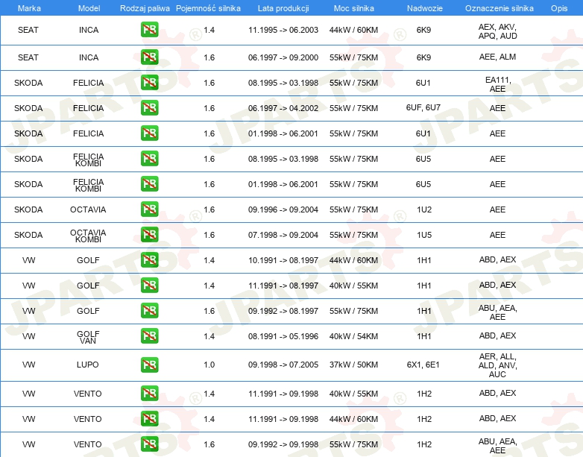Screen dimensions: 583x457
Task: Click fuel icon for FELICIA with engine code EA111, AEE
Action: pyautogui.click(x=149, y=83)
